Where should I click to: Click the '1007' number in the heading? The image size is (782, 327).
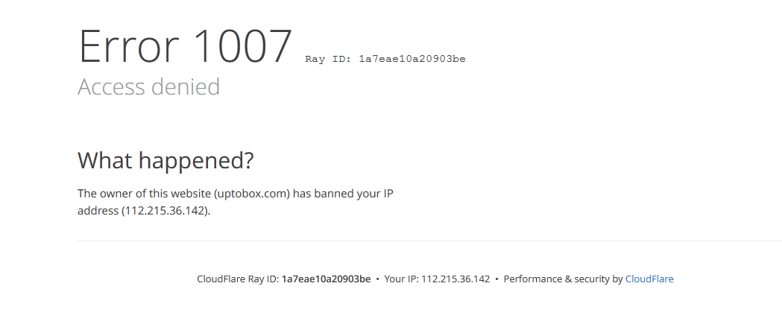coord(242,46)
